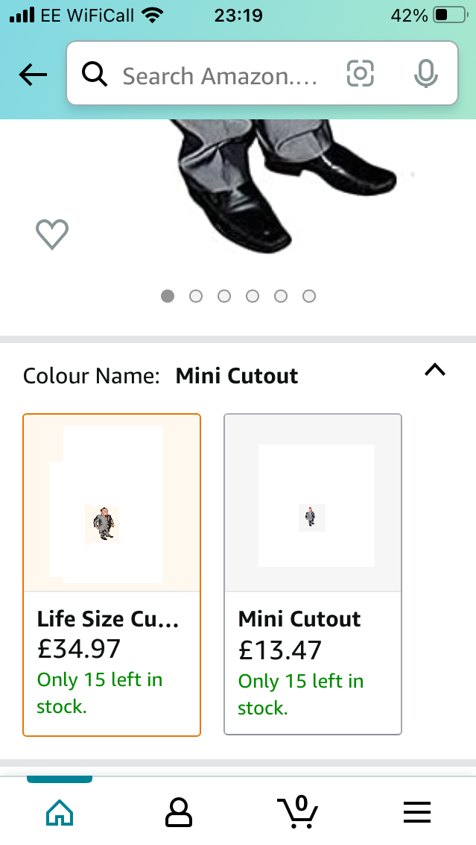Tap the microphone voice search icon
The image size is (476, 845).
coord(425,74)
